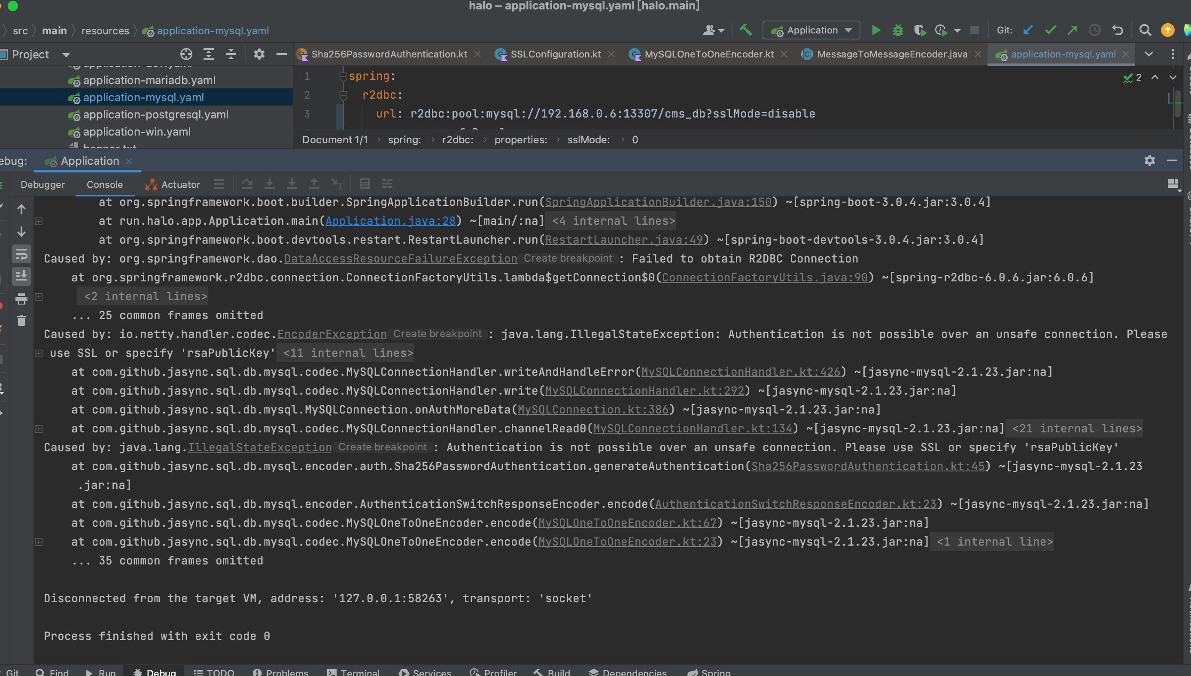Viewport: 1191px width, 676px height.
Task: Clear the console using the trash icon
Action: point(21,320)
